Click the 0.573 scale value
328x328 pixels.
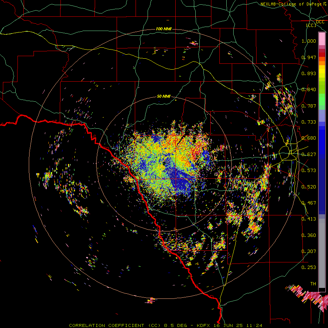coord(309,171)
